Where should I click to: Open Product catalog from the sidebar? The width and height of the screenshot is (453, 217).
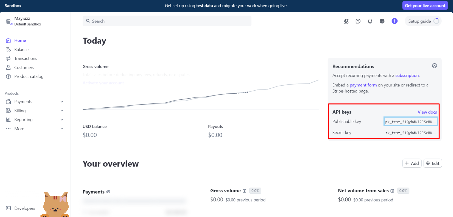coord(29,76)
